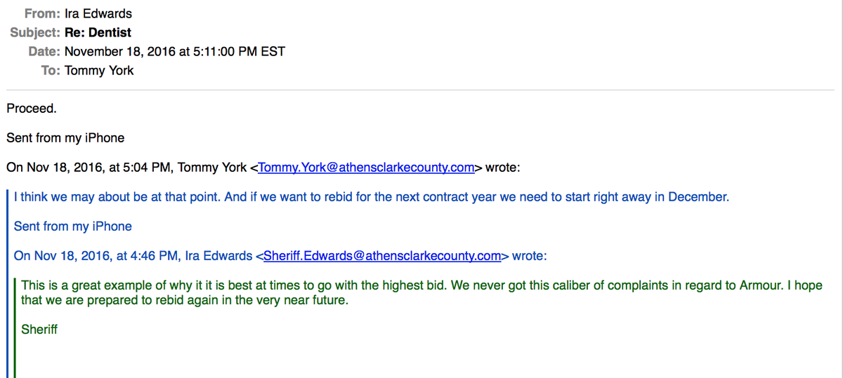Open the Sheriff.Edwards@athensclarkecounty.com email link
843x378 pixels.
382,256
